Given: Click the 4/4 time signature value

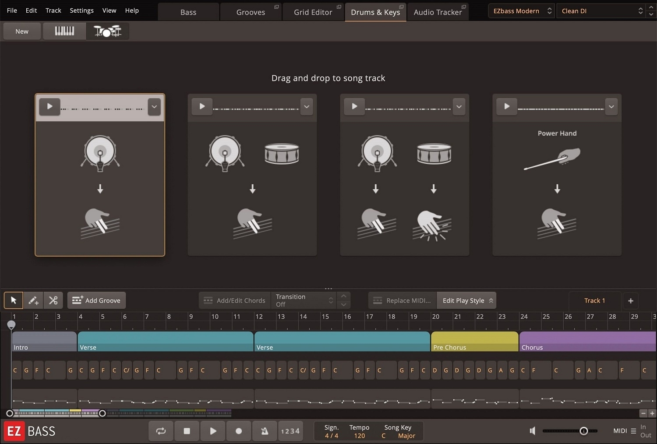Looking at the screenshot, I should (332, 436).
